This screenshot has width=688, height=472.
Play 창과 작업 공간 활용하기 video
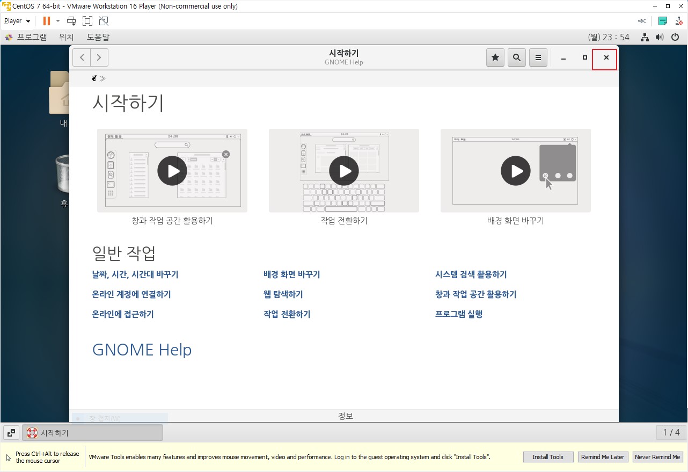pyautogui.click(x=172, y=171)
